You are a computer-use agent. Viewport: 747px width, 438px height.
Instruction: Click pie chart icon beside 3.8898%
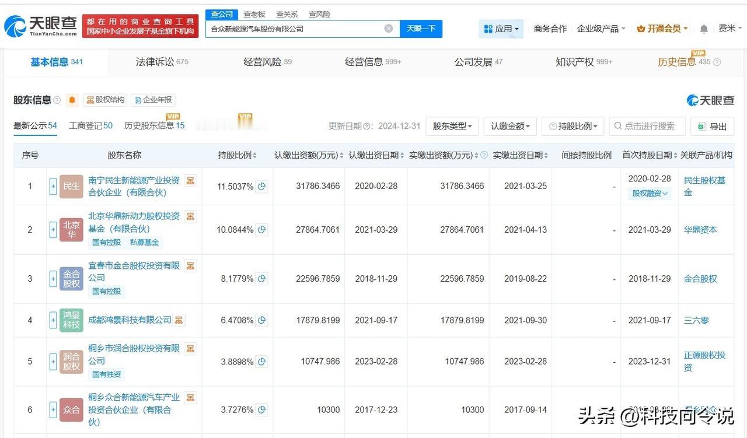[x=262, y=362]
